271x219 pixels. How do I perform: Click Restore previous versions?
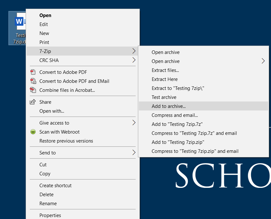(x=66, y=141)
